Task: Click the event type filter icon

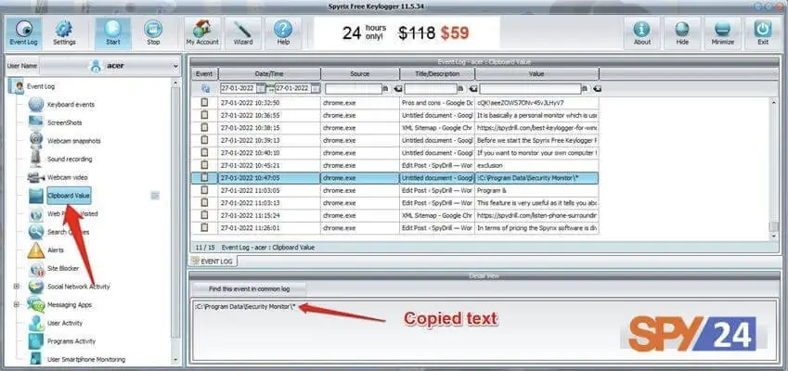Action: [205, 88]
